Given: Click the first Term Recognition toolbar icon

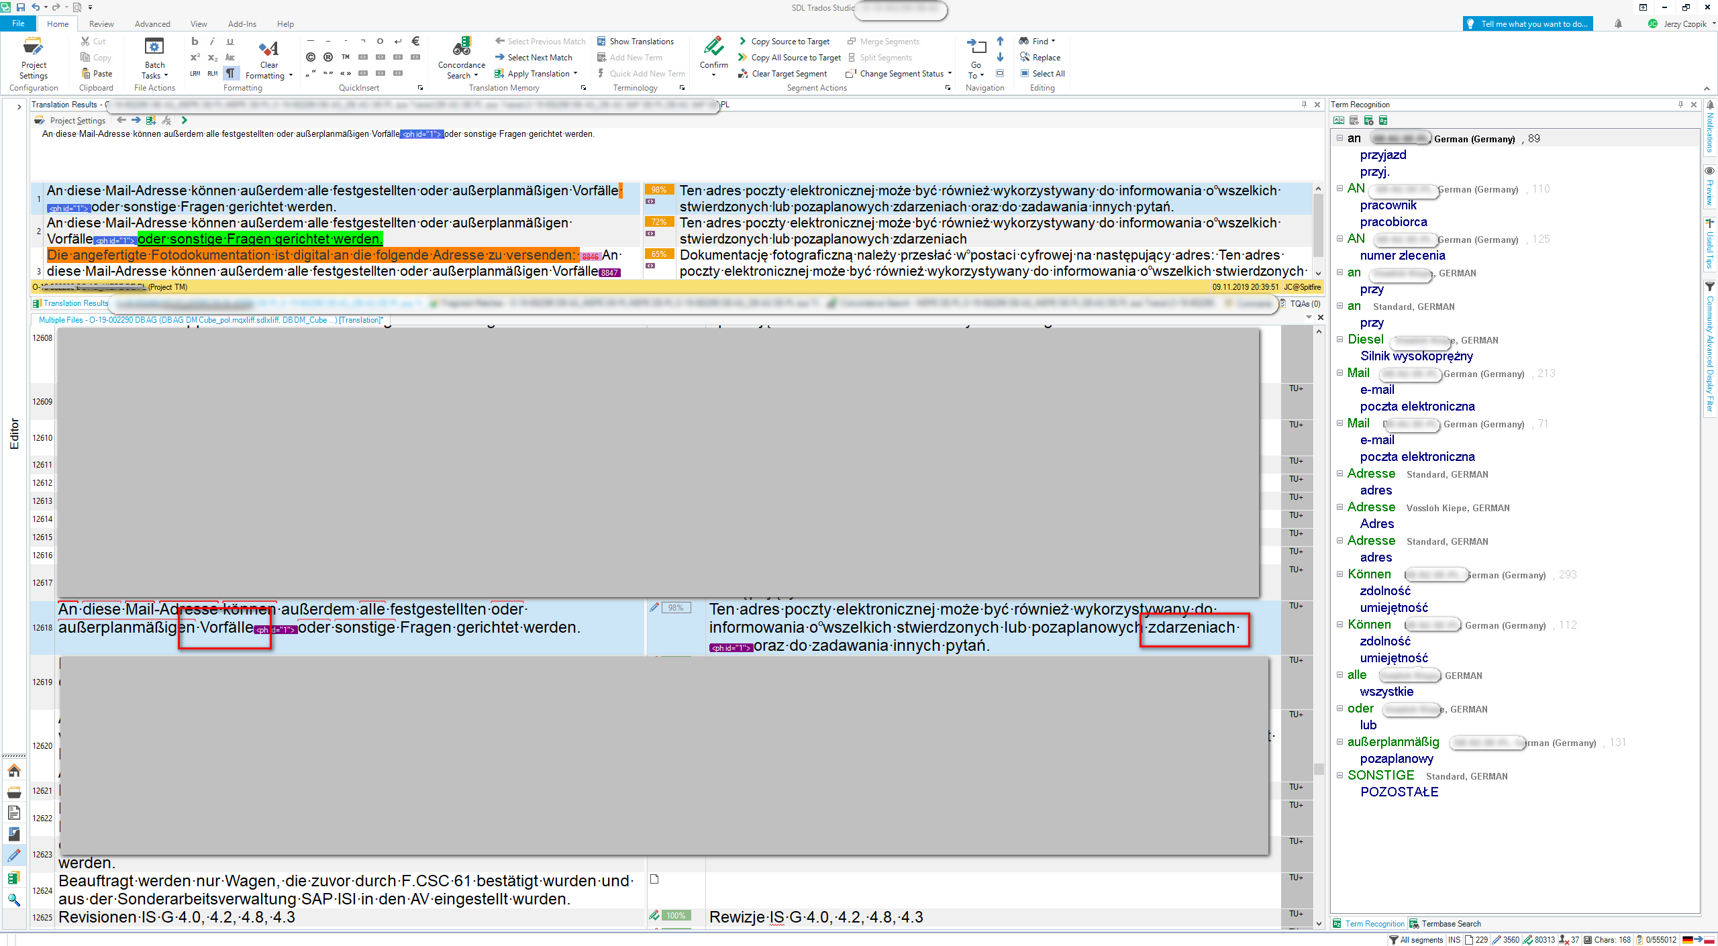Looking at the screenshot, I should [x=1339, y=121].
